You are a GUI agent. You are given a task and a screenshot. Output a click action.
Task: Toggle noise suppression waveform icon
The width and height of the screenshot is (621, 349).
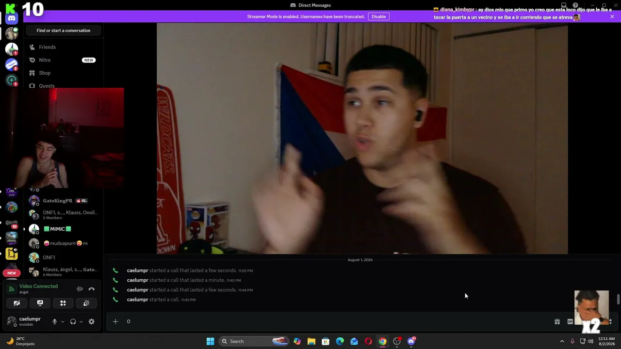pos(80,289)
